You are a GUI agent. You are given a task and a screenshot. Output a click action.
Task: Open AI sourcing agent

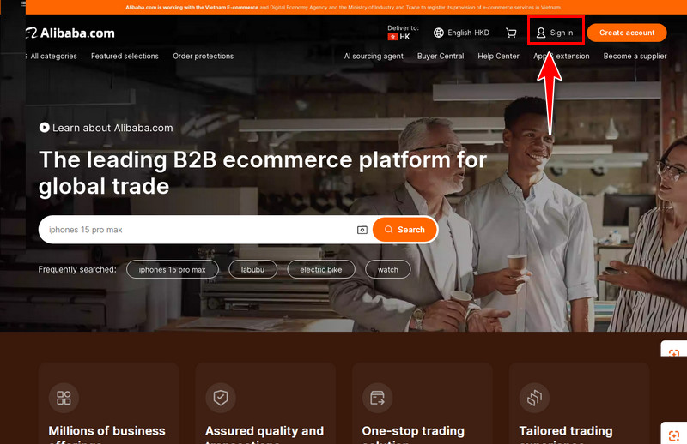pos(374,56)
